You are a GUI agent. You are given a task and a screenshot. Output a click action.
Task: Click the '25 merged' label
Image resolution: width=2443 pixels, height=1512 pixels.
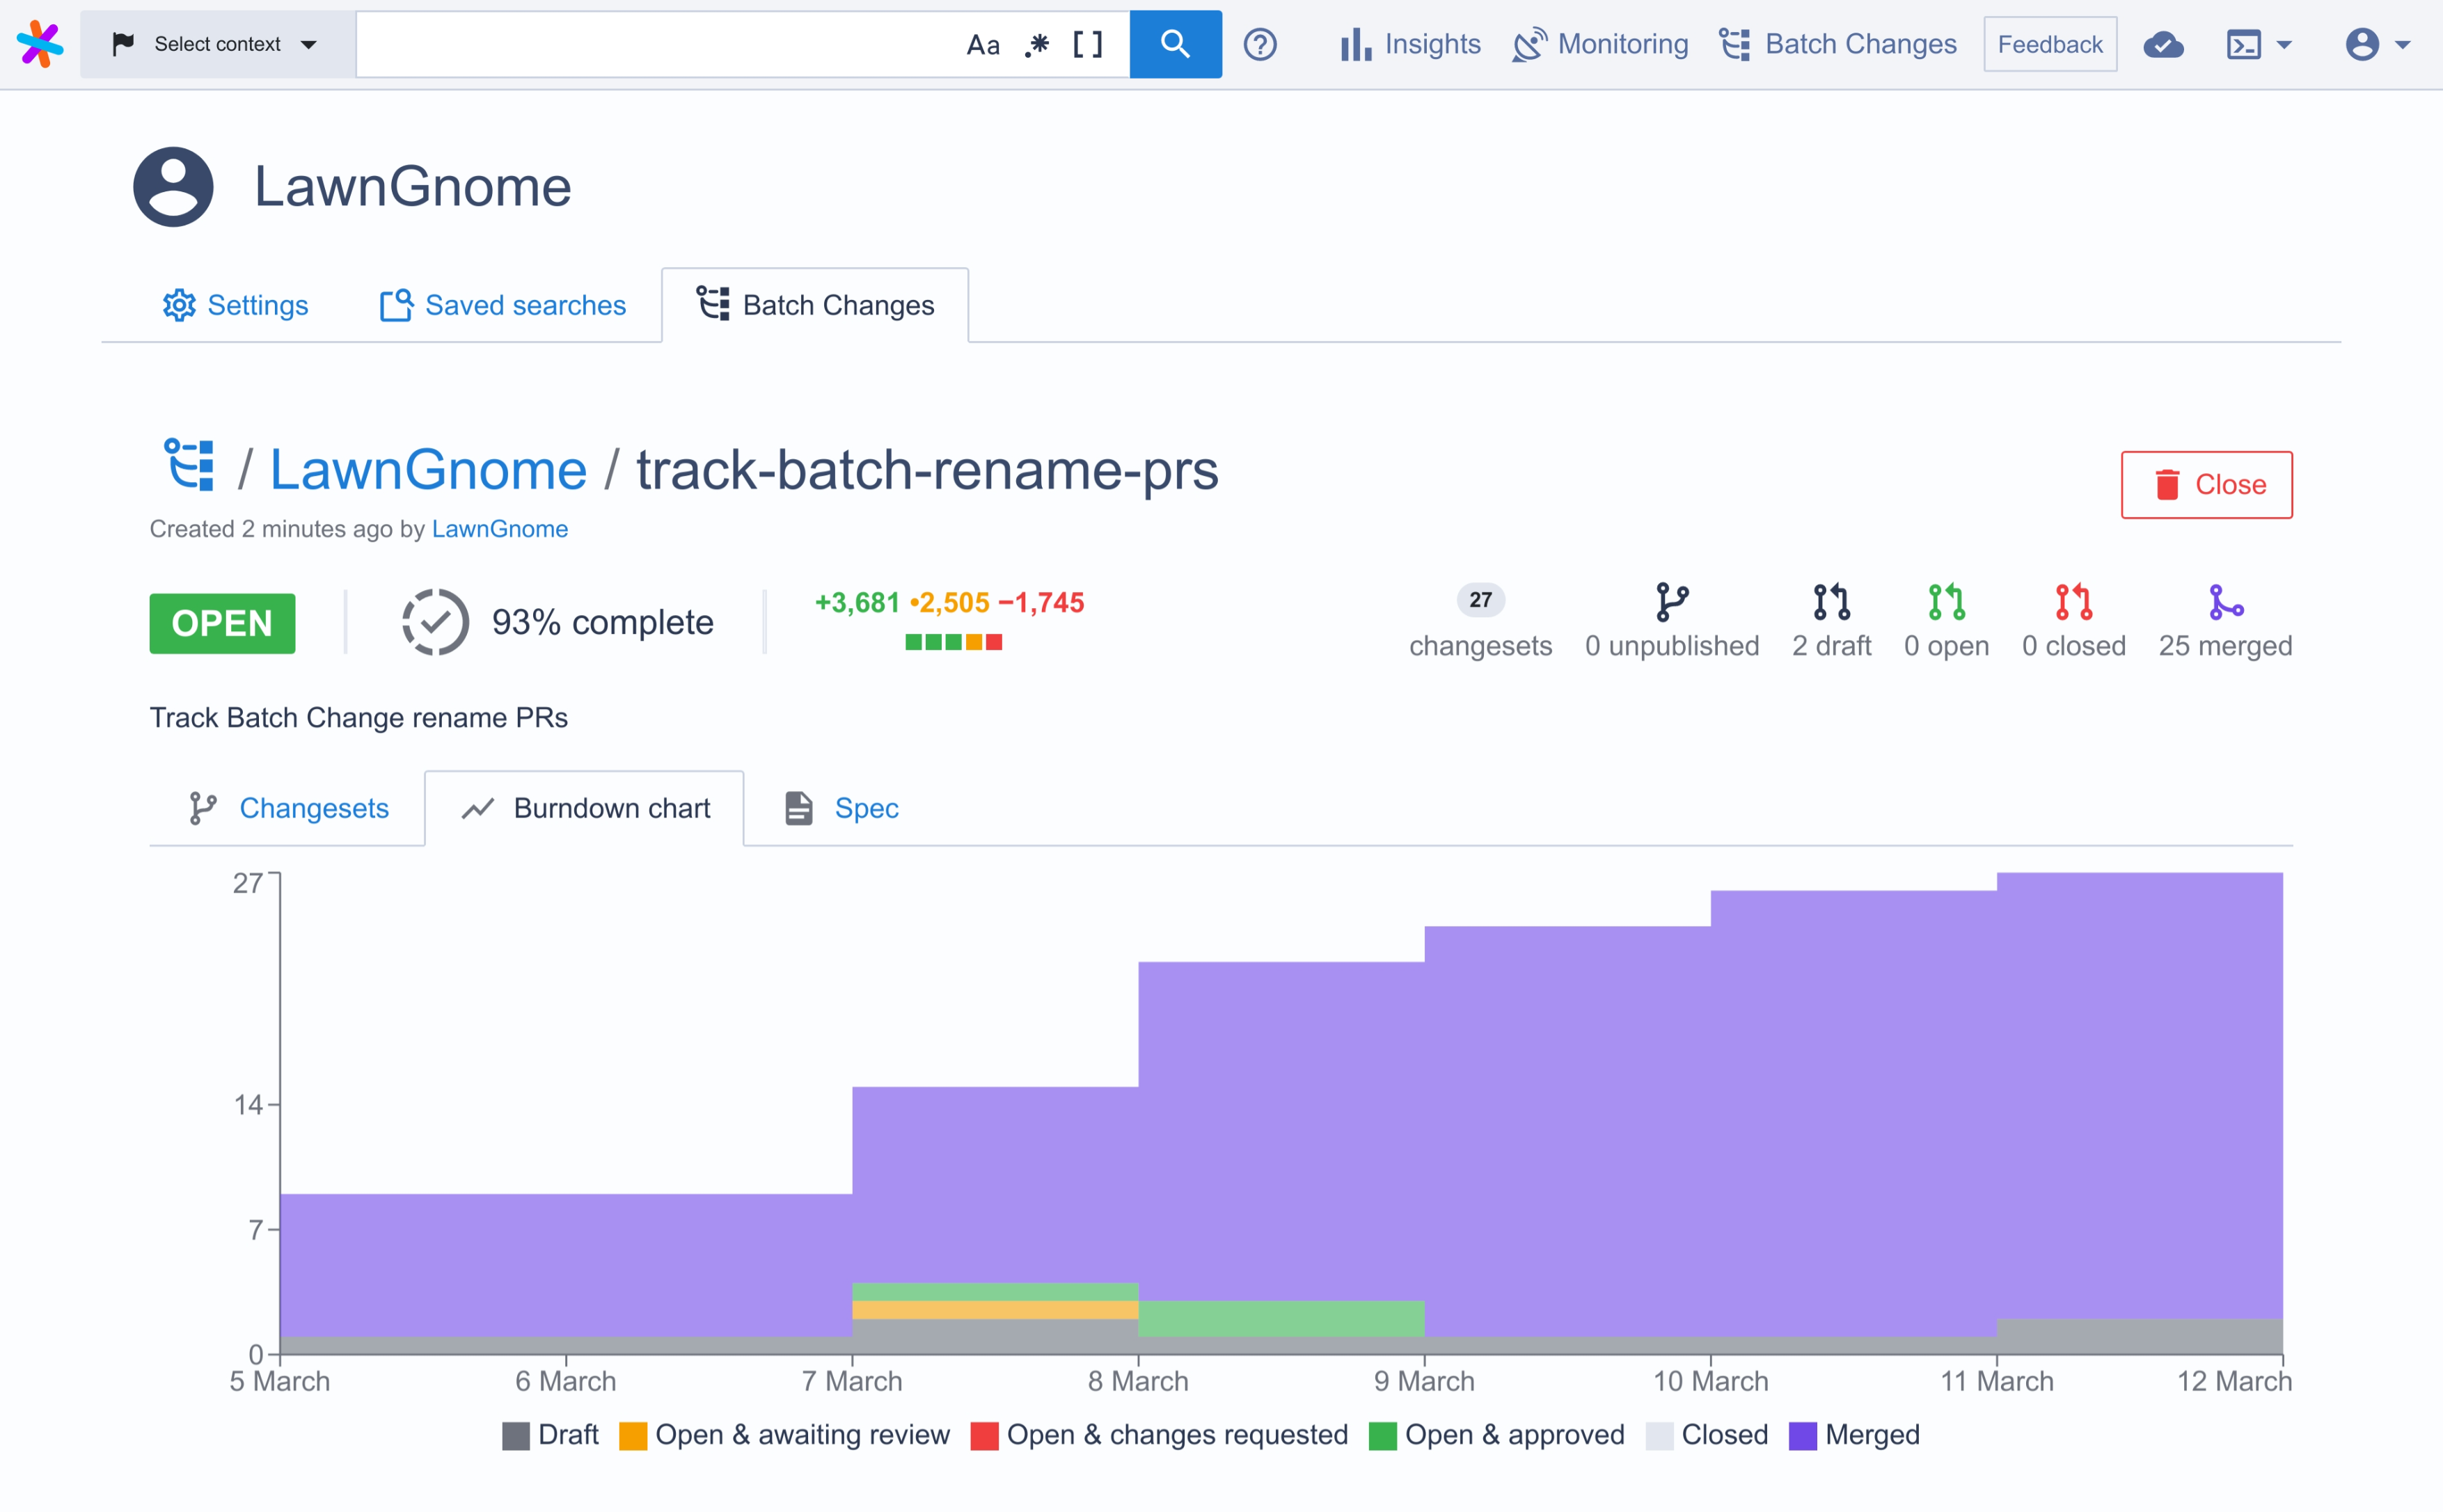2225,646
